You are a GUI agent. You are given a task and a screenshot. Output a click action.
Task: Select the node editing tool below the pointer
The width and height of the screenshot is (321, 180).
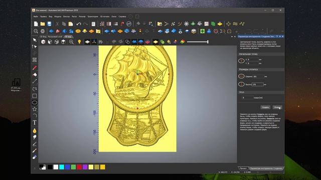35,46
